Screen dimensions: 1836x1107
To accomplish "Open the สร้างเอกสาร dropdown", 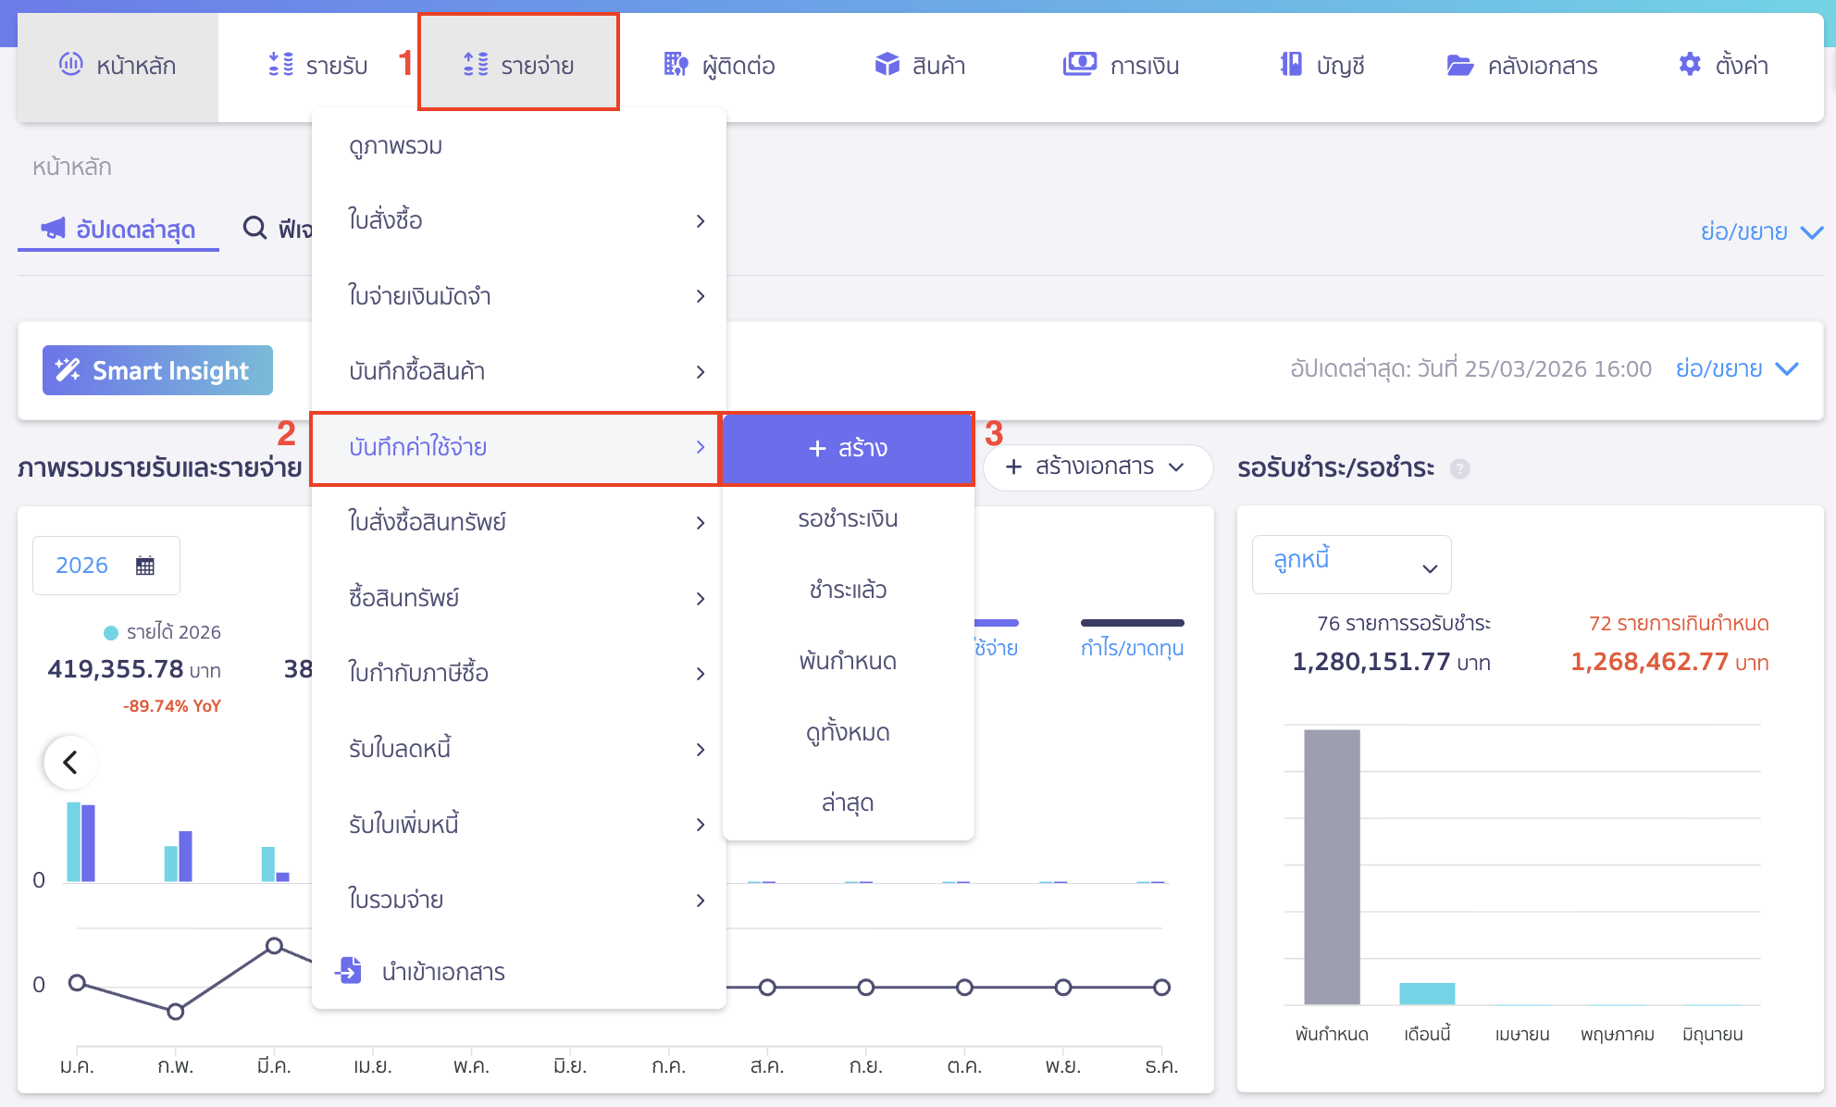I will (x=1098, y=467).
